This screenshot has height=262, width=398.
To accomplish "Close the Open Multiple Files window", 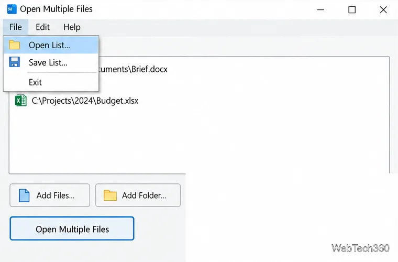I will click(x=383, y=10).
